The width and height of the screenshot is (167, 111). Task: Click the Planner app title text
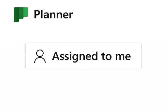point(53,14)
